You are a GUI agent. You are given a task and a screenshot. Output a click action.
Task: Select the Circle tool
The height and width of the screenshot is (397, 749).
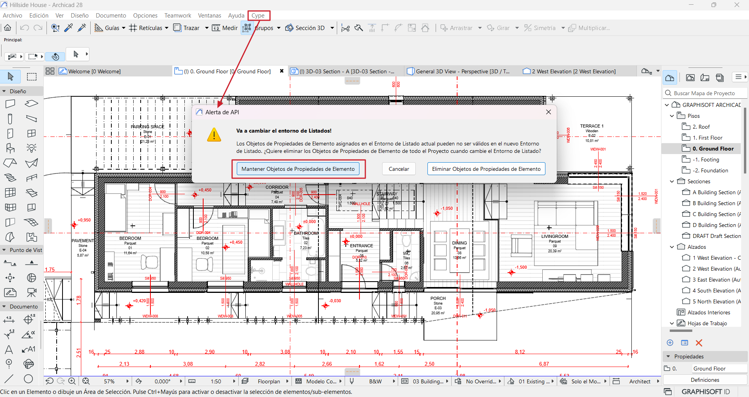coord(29,378)
